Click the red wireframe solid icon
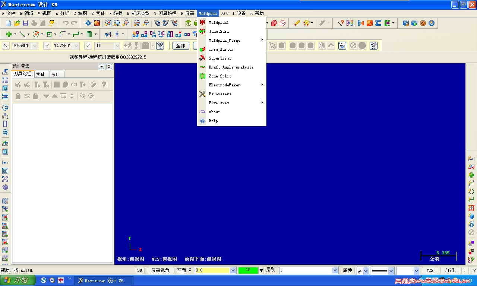Image resolution: width=477 pixels, height=286 pixels. click(x=283, y=23)
